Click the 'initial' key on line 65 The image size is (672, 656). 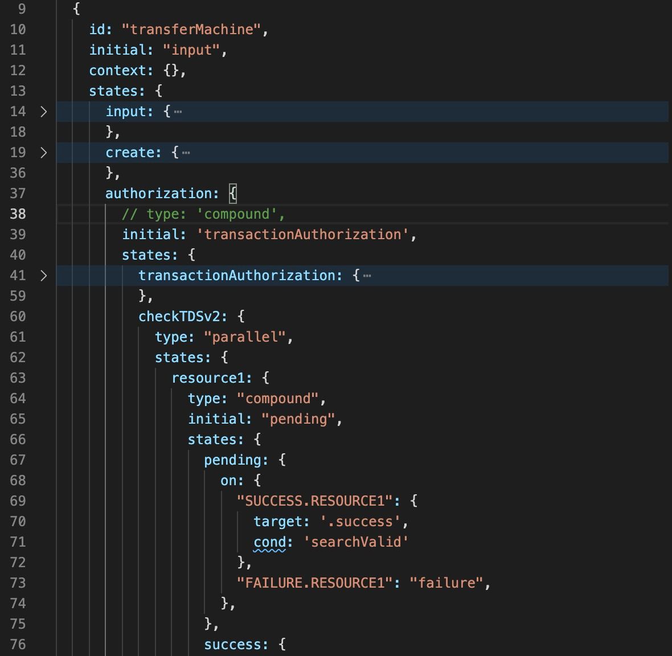tap(216, 419)
